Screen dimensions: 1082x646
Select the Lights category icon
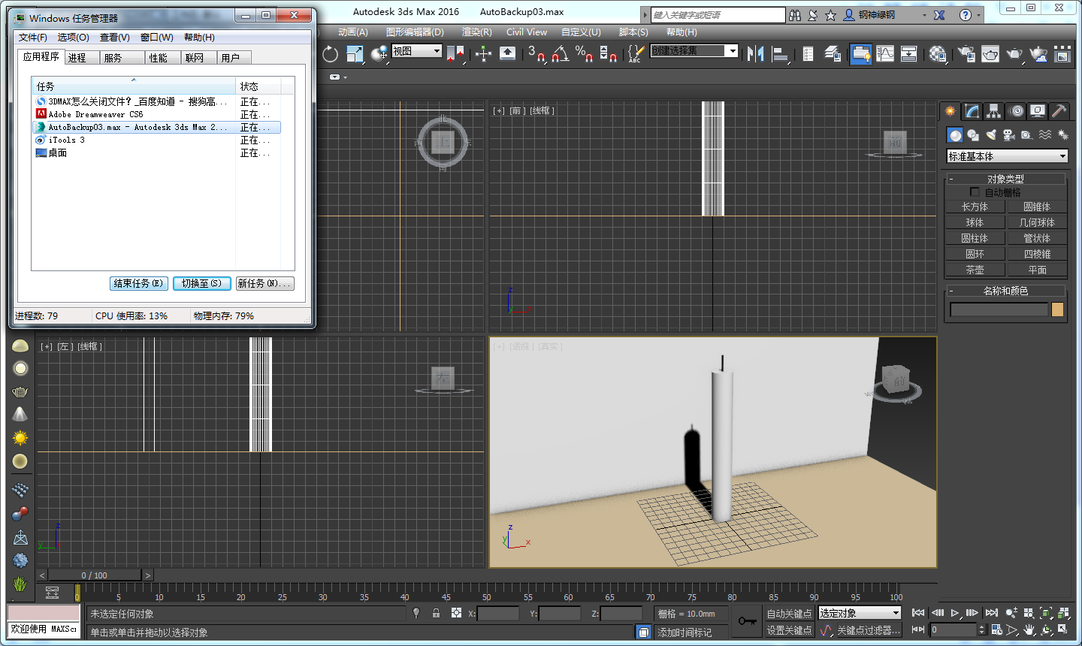coord(991,135)
